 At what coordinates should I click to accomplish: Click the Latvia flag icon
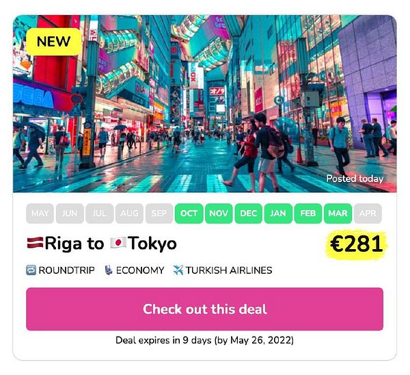point(36,242)
